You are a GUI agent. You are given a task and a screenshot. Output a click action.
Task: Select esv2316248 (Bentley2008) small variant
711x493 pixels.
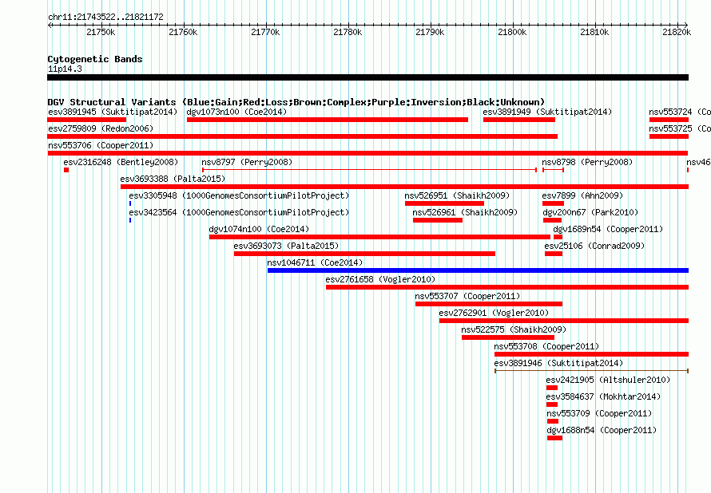66,170
